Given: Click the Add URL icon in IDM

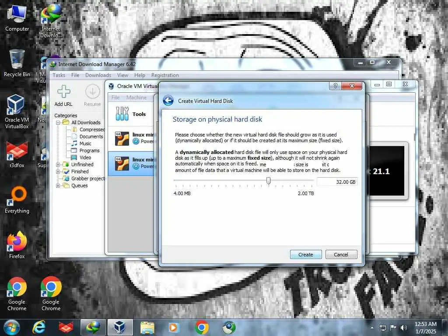Looking at the screenshot, I should point(64,92).
